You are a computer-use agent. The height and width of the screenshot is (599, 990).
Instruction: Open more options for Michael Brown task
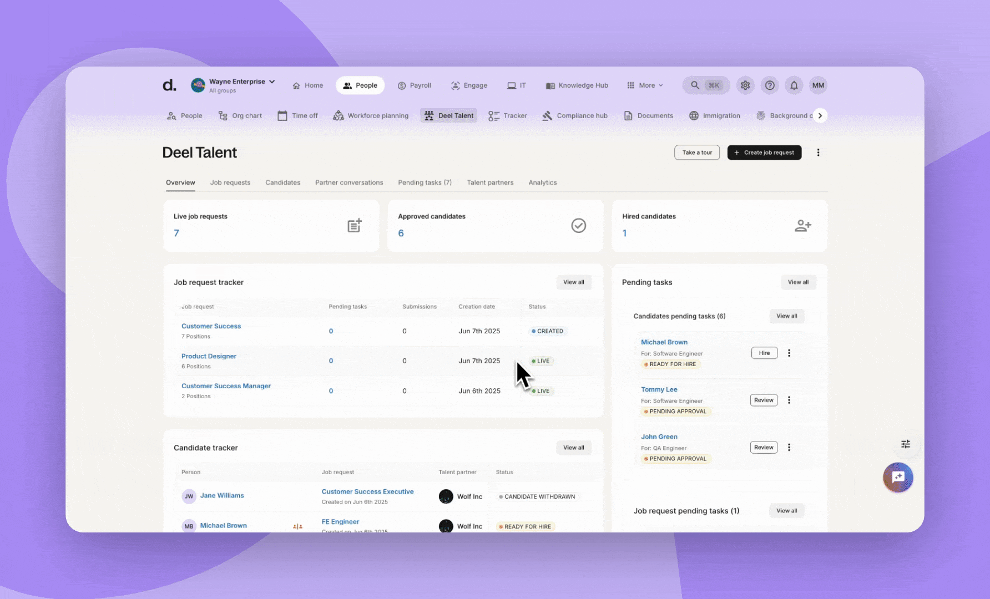pyautogui.click(x=789, y=353)
